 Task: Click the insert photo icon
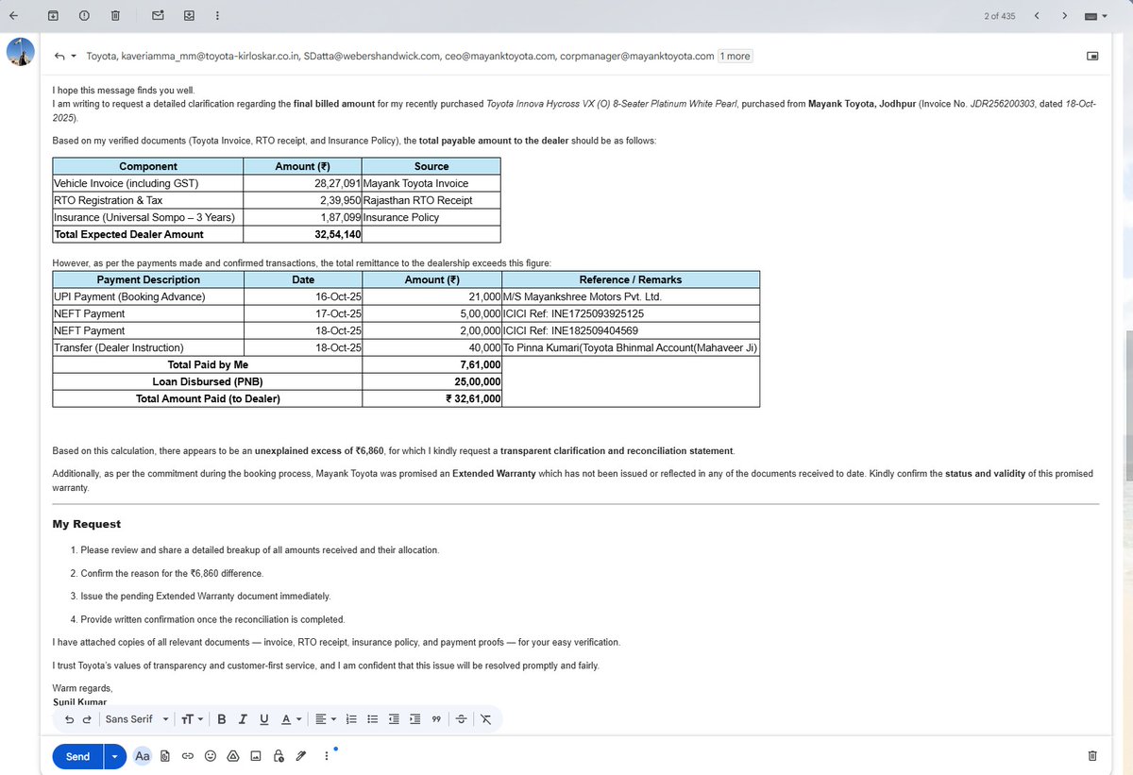click(x=256, y=756)
